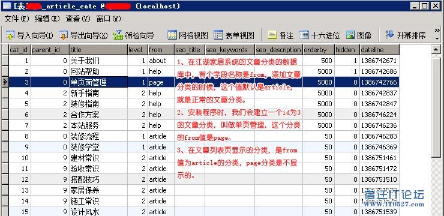The width and height of the screenshot is (444, 216).
Task: Select the title cell 关于我们
Action: click(x=98, y=61)
